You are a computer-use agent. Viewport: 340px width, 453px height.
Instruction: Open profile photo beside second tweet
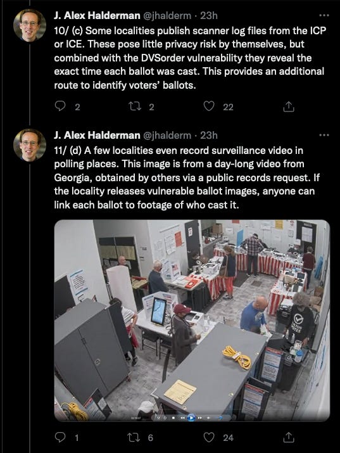click(30, 144)
